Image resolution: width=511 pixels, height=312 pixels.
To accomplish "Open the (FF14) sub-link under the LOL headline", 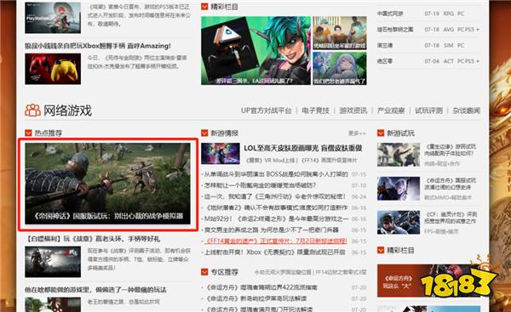I will (329, 160).
